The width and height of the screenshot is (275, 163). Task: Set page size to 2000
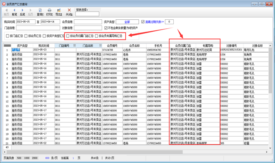coord(35,158)
